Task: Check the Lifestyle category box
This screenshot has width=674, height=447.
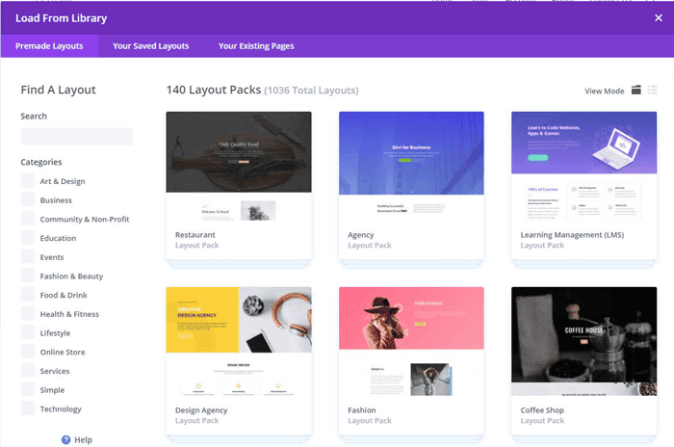Action: (28, 332)
